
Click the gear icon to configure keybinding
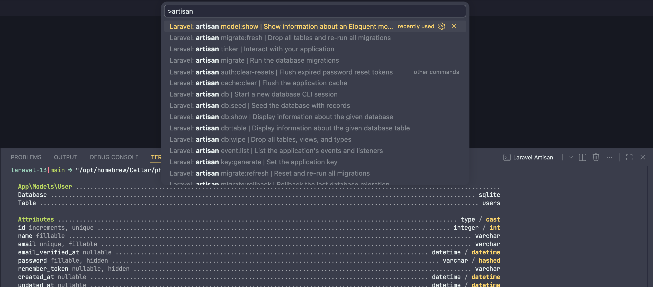pyautogui.click(x=441, y=26)
